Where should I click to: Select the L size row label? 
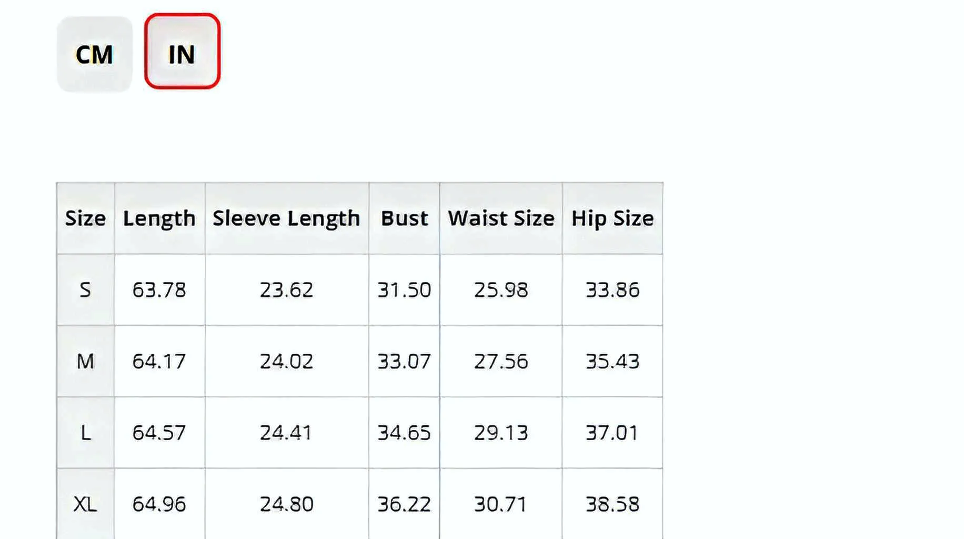pos(85,433)
